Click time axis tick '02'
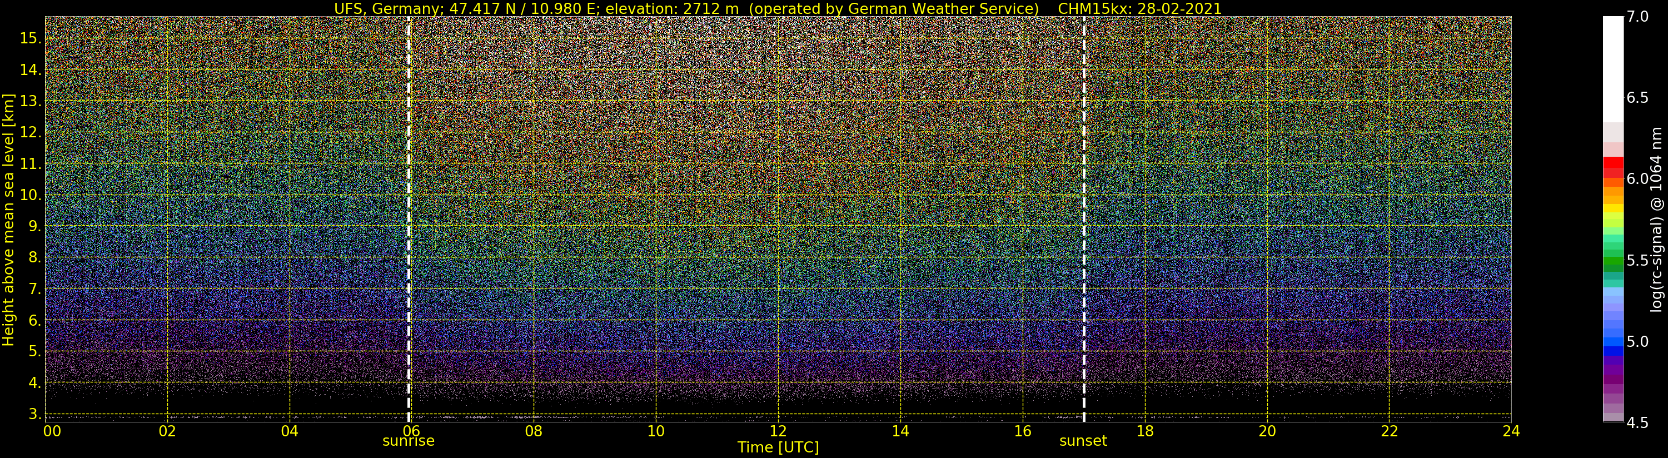The image size is (1668, 458). click(168, 431)
